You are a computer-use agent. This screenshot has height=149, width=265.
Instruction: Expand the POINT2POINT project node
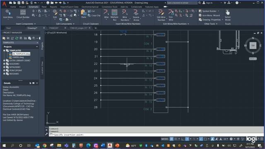(4, 70)
